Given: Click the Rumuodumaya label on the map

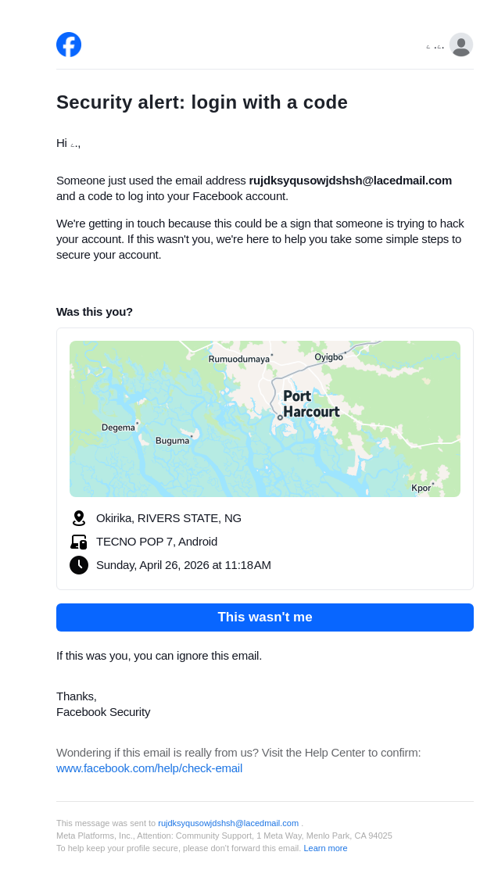Looking at the screenshot, I should point(238,360).
